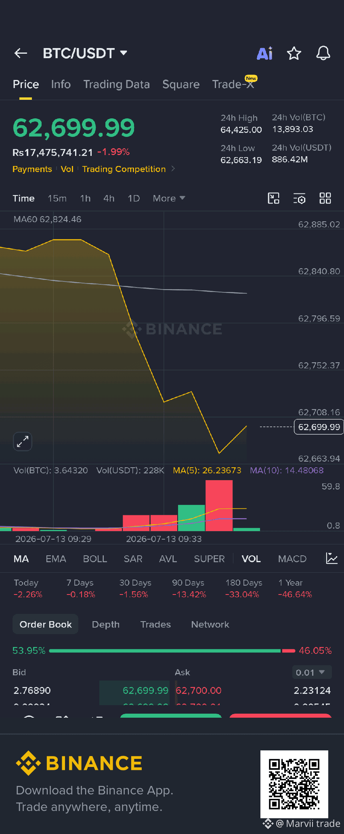Toggle the SUPER indicator
Image resolution: width=344 pixels, height=834 pixels.
(x=209, y=559)
